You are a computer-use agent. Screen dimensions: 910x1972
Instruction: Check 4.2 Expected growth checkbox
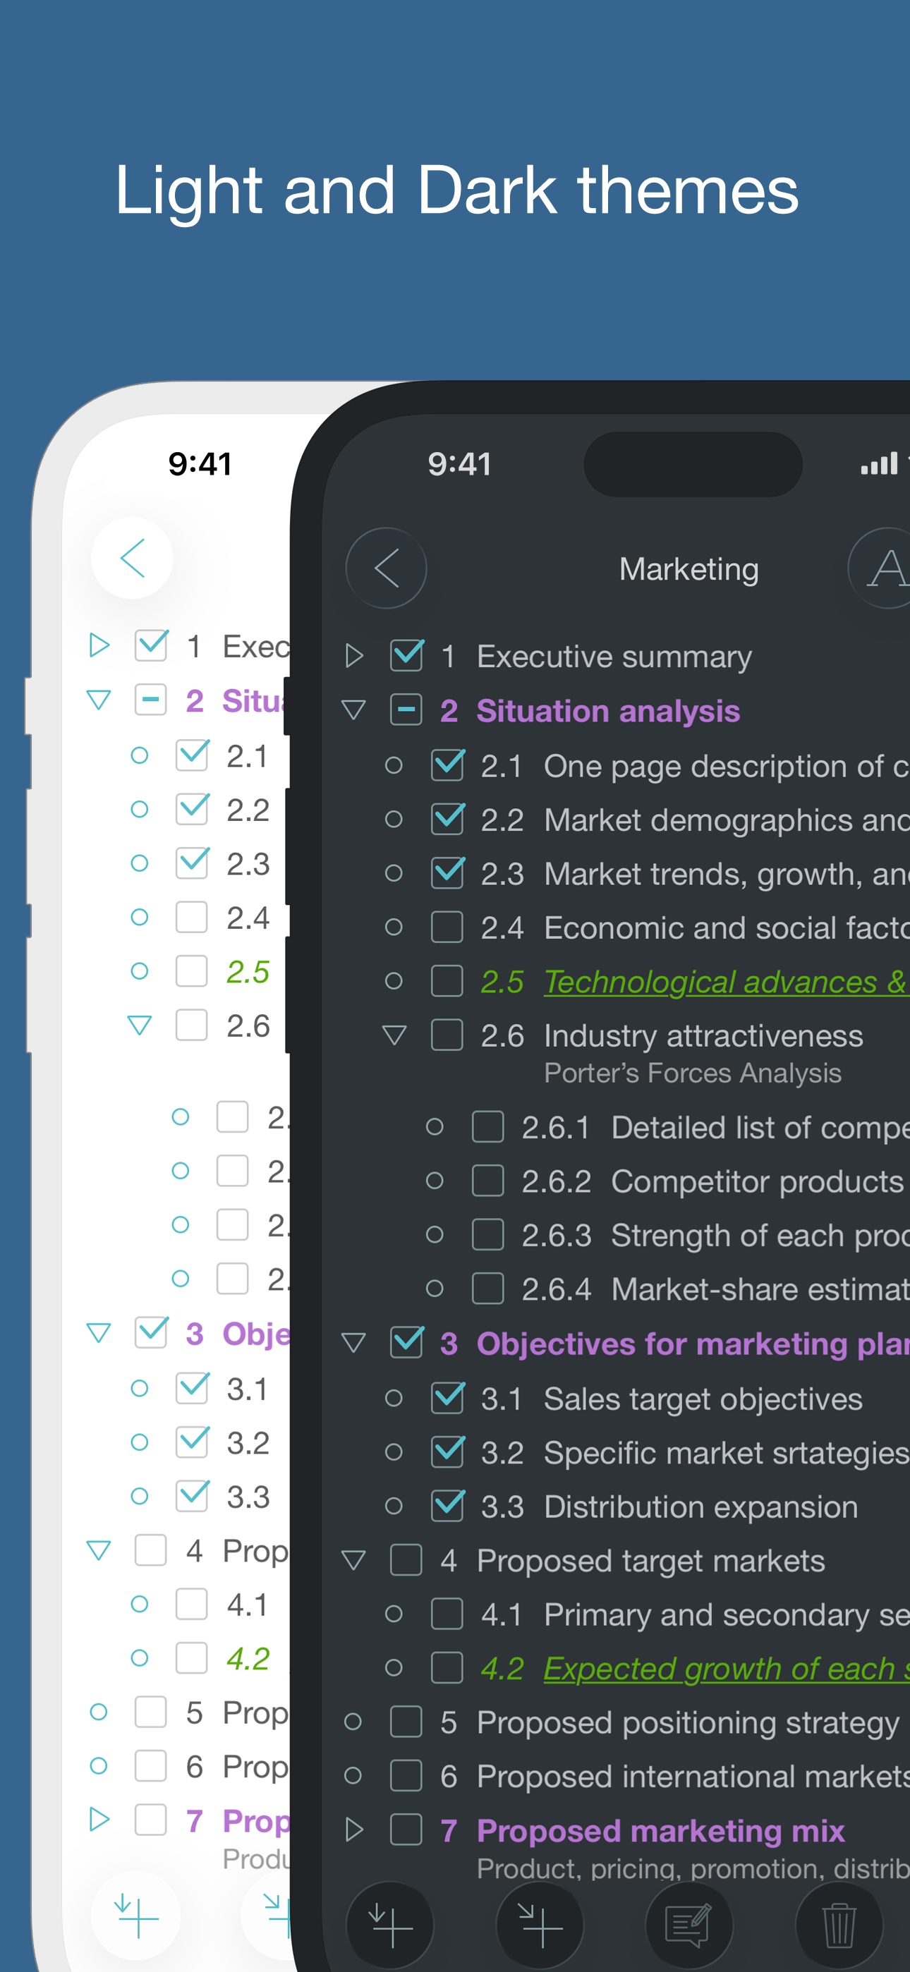click(x=447, y=1667)
